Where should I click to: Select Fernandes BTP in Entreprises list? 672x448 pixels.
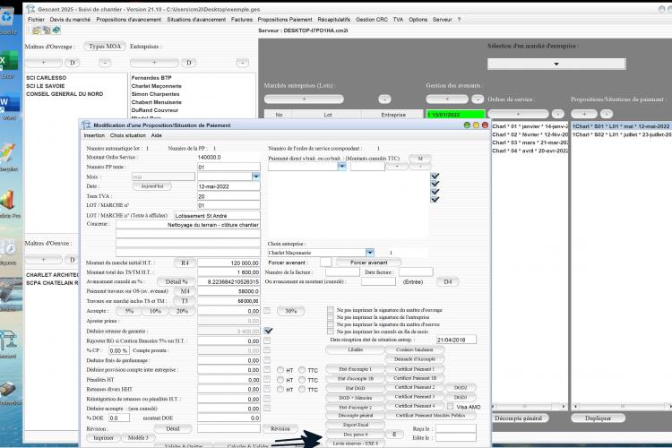151,78
